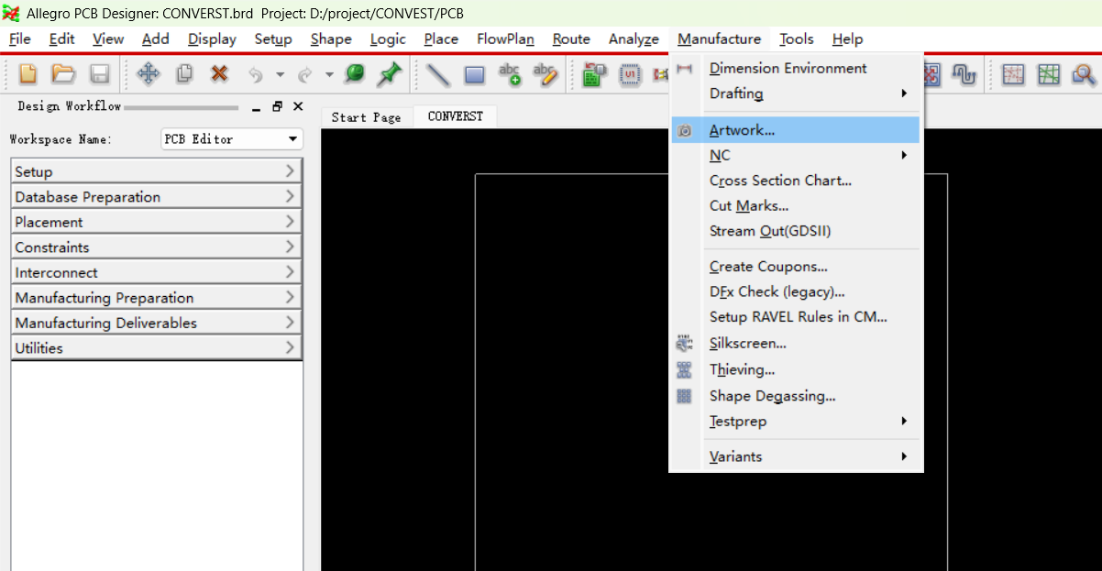Expand the Placement workflow section

tap(156, 222)
